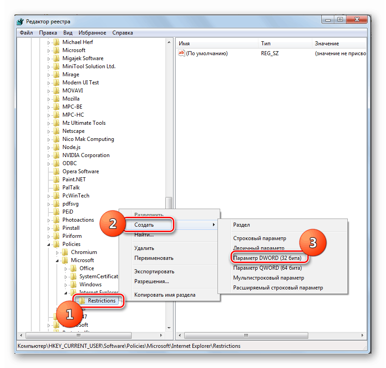Click the Migajek Software folder icon
Screen dimensions: 386x368
click(57, 58)
